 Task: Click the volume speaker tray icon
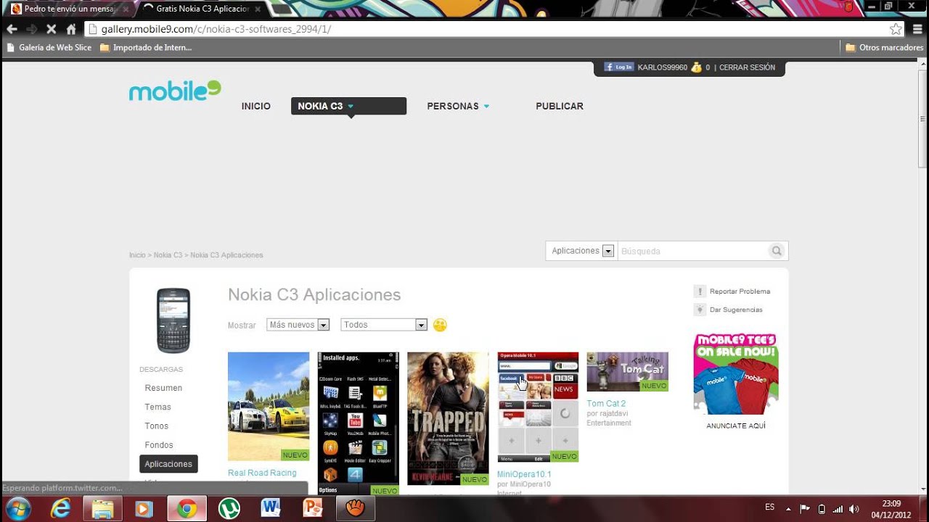click(x=854, y=508)
